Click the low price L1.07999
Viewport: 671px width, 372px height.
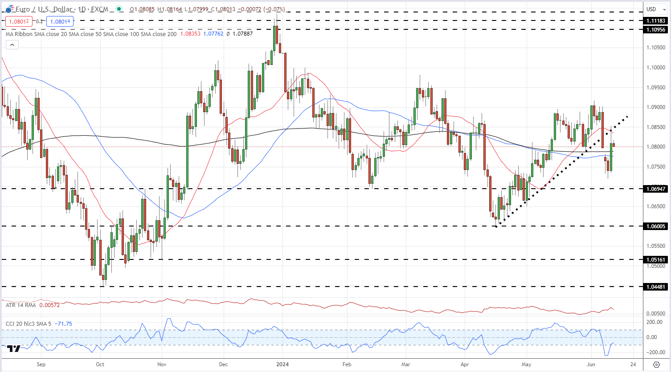197,9
